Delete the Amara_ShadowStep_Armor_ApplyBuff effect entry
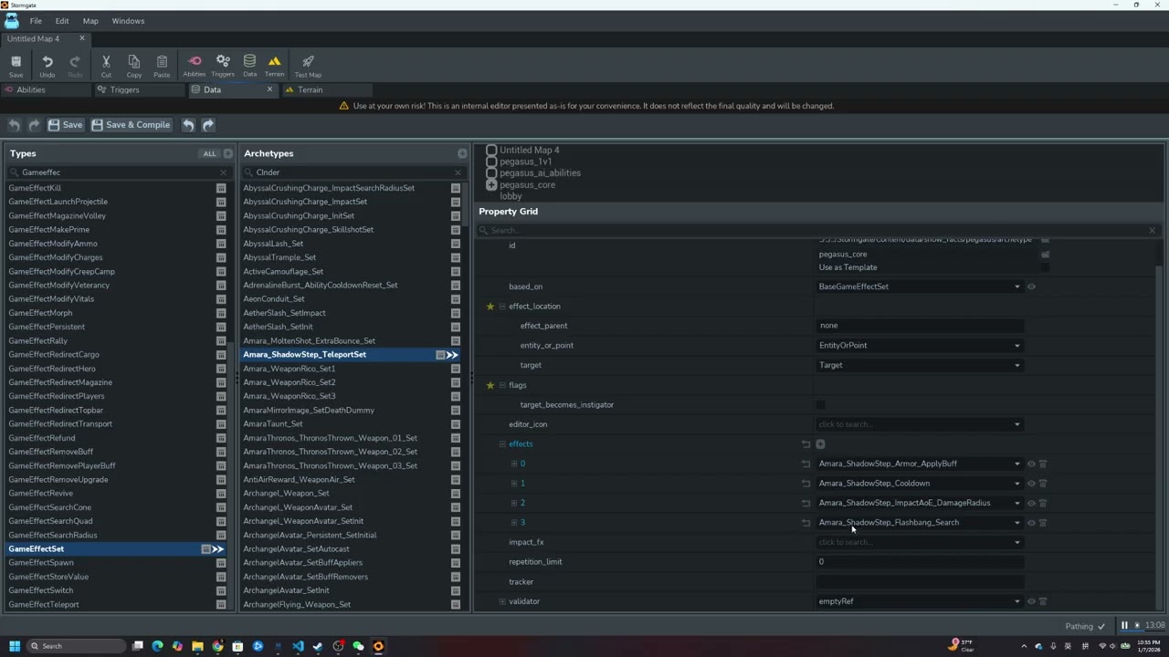The height and width of the screenshot is (657, 1169). tap(1043, 464)
